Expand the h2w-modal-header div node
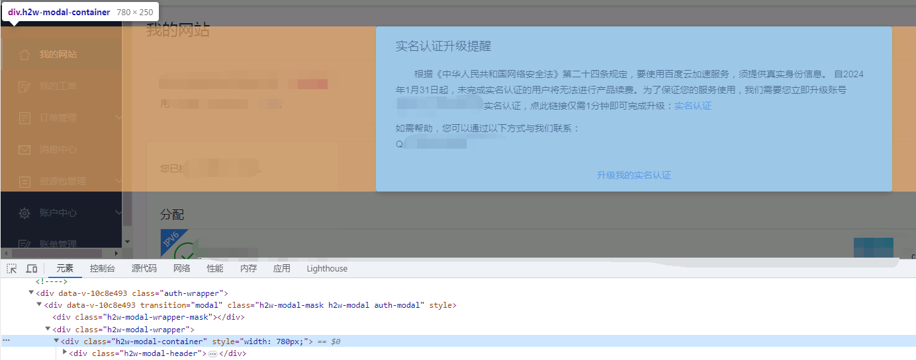This screenshot has height=360, width=916. (65, 353)
